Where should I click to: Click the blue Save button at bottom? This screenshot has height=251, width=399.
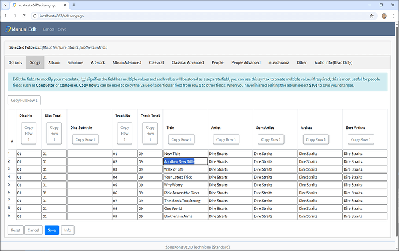[51, 230]
